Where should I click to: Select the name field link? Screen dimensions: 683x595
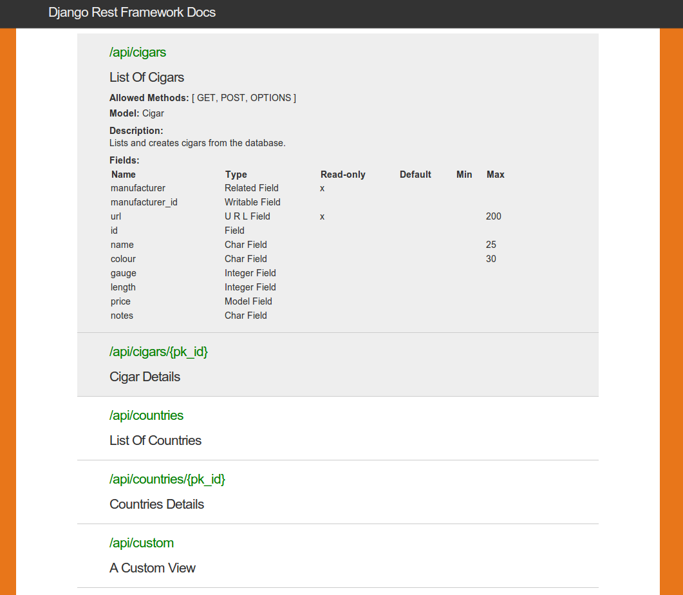click(x=122, y=244)
